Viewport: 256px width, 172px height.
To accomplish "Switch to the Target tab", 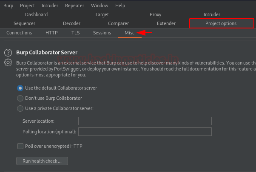I will [102, 14].
